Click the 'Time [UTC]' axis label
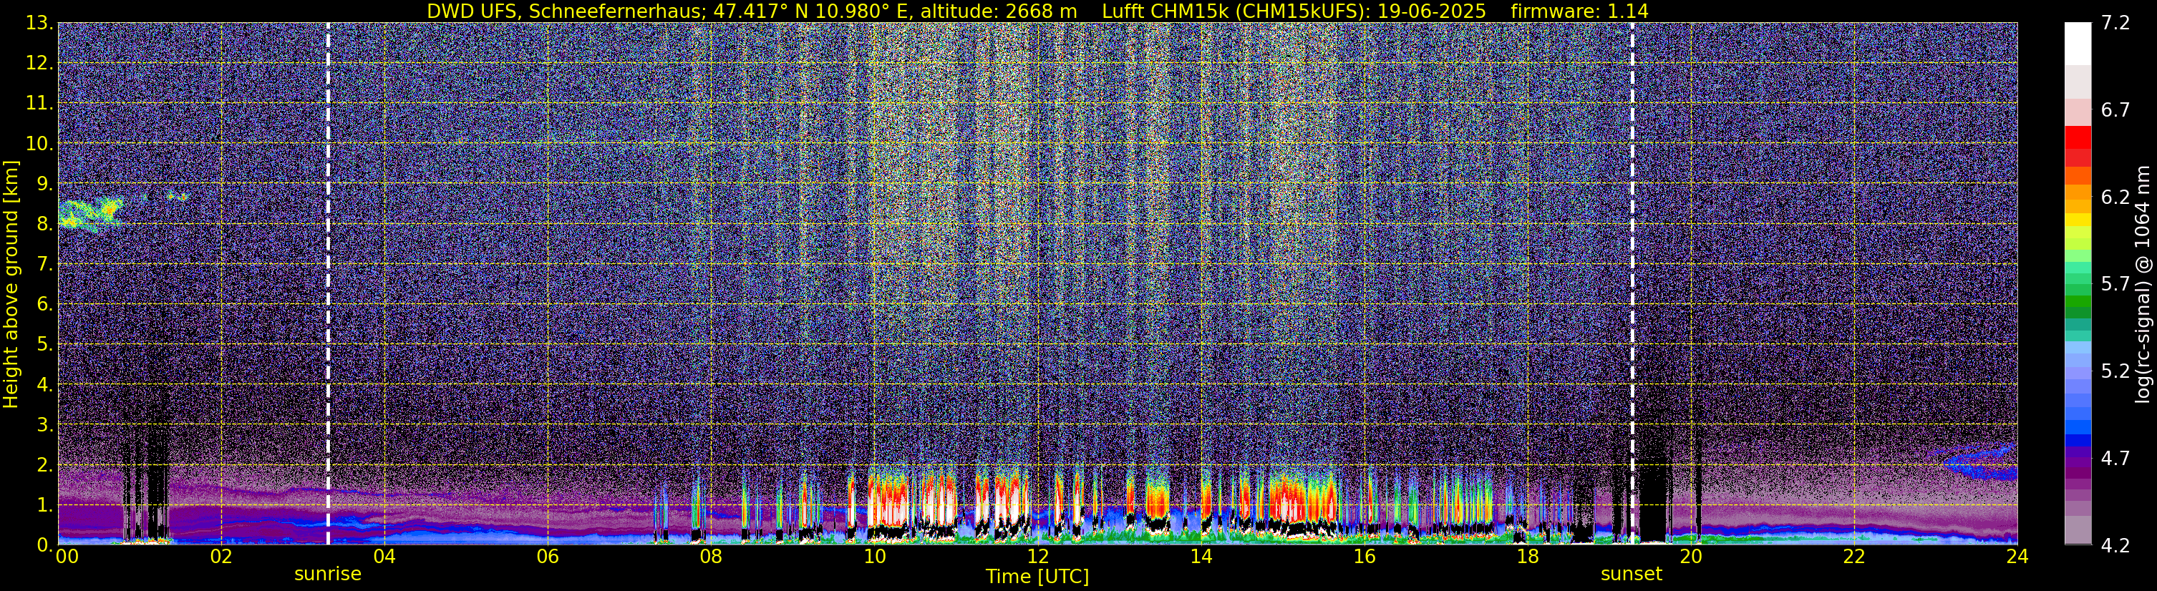This screenshot has height=591, width=2157. 1037,577
